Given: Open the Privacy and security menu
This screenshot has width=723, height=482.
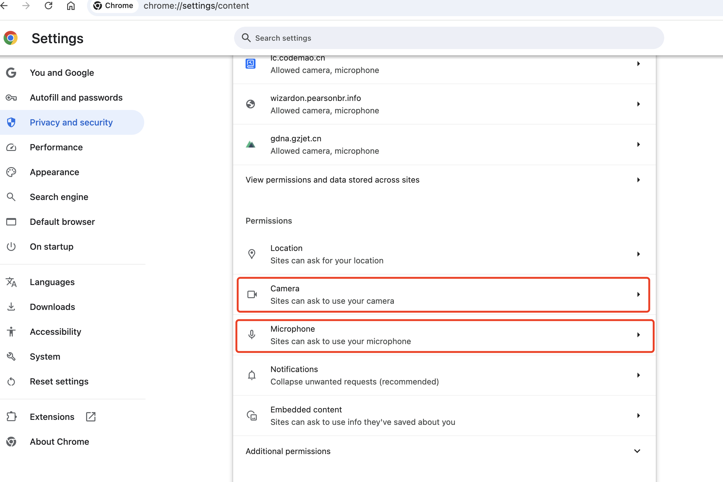Looking at the screenshot, I should (x=71, y=123).
